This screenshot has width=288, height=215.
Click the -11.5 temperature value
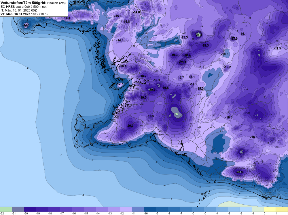pyautogui.click(x=277, y=48)
